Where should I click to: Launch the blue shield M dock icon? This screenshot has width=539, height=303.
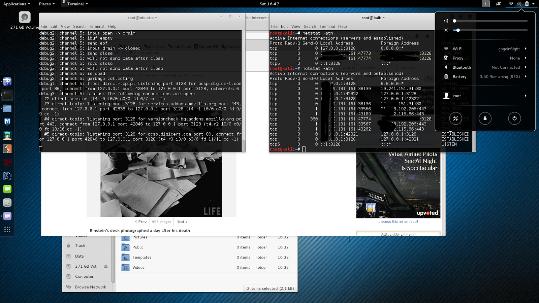(7, 122)
